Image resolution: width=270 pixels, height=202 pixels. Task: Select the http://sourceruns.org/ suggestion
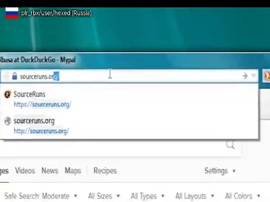129,126
